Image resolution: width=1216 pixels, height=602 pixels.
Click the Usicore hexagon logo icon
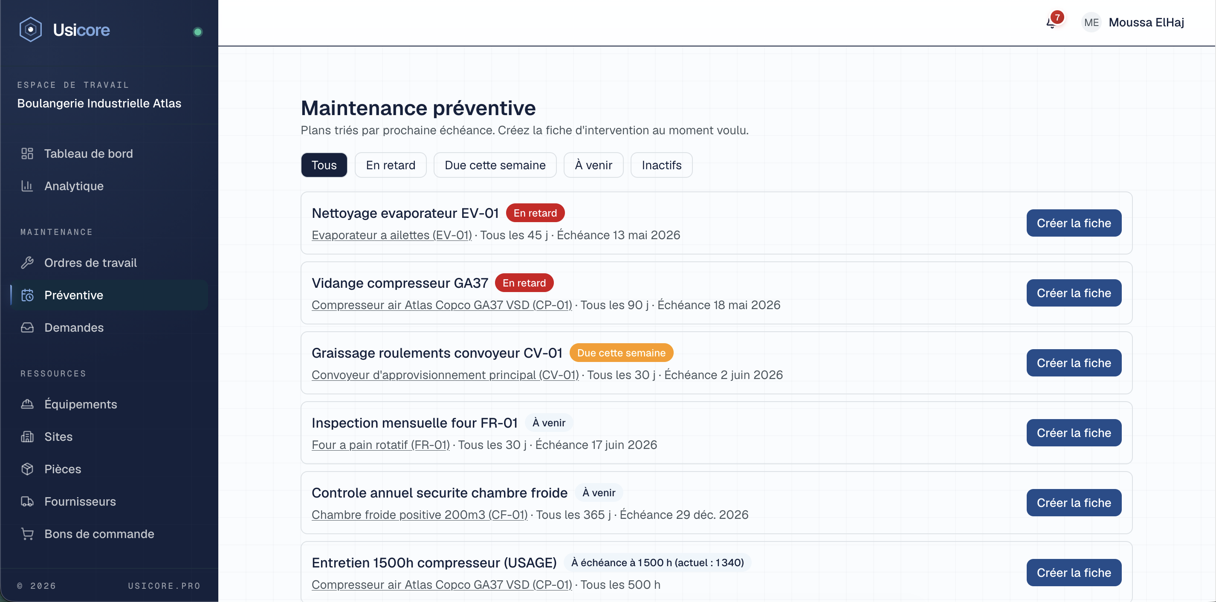(x=30, y=30)
